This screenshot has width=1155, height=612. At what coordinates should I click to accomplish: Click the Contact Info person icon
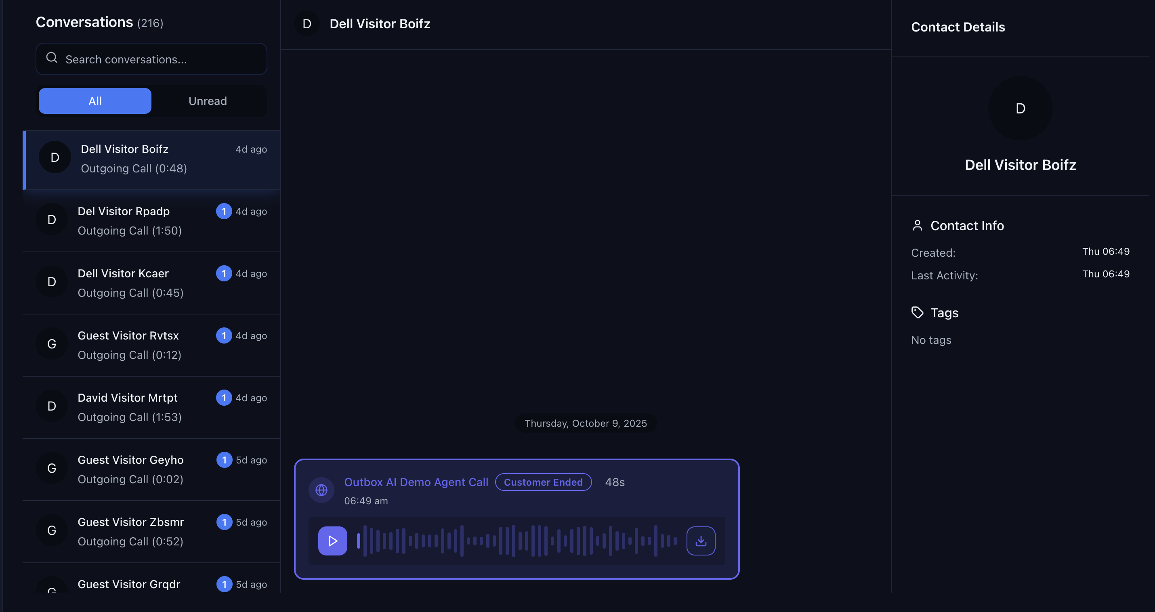[917, 226]
